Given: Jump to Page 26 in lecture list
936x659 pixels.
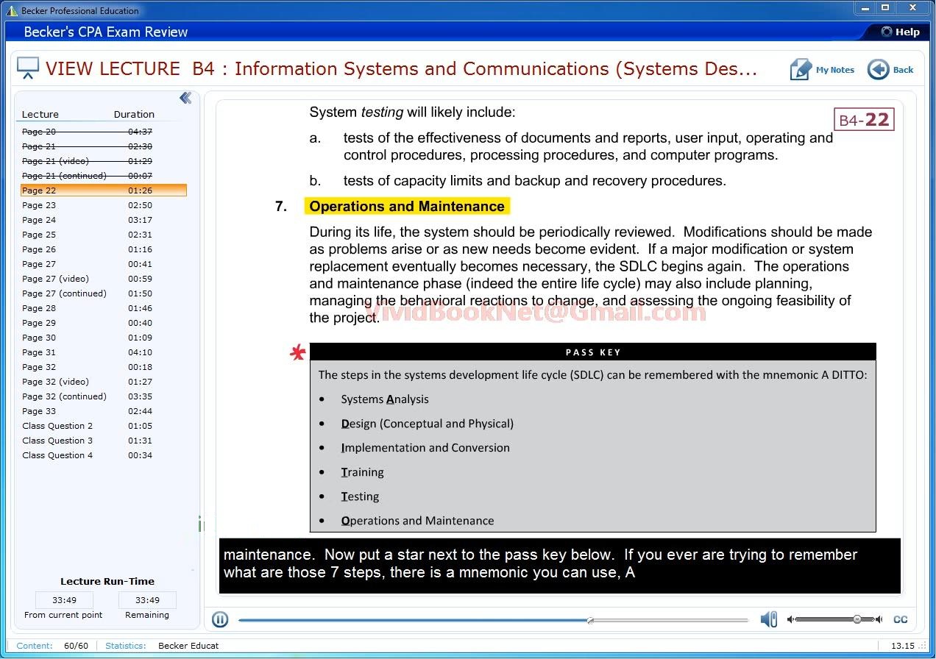Looking at the screenshot, I should [x=103, y=249].
